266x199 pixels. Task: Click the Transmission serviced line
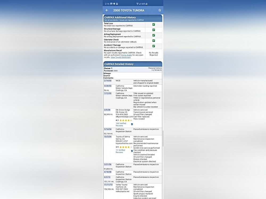pyautogui.click(x=143, y=112)
